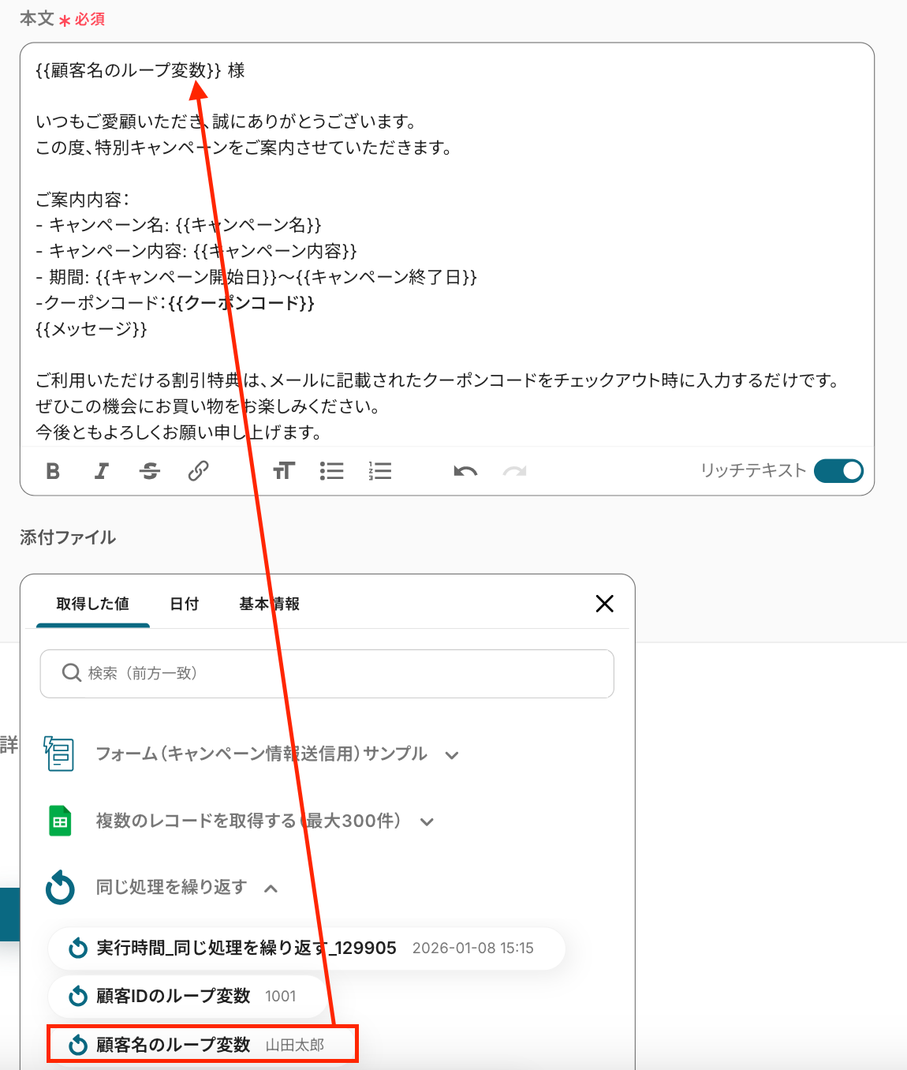Click inside the 本文 message body editor

(x=446, y=245)
